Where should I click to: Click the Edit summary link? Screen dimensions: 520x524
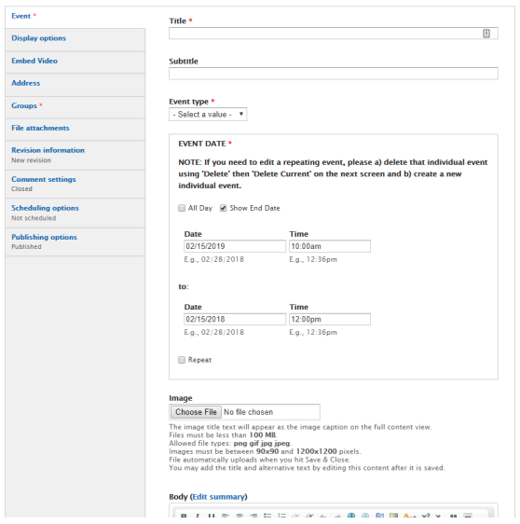[x=219, y=497]
